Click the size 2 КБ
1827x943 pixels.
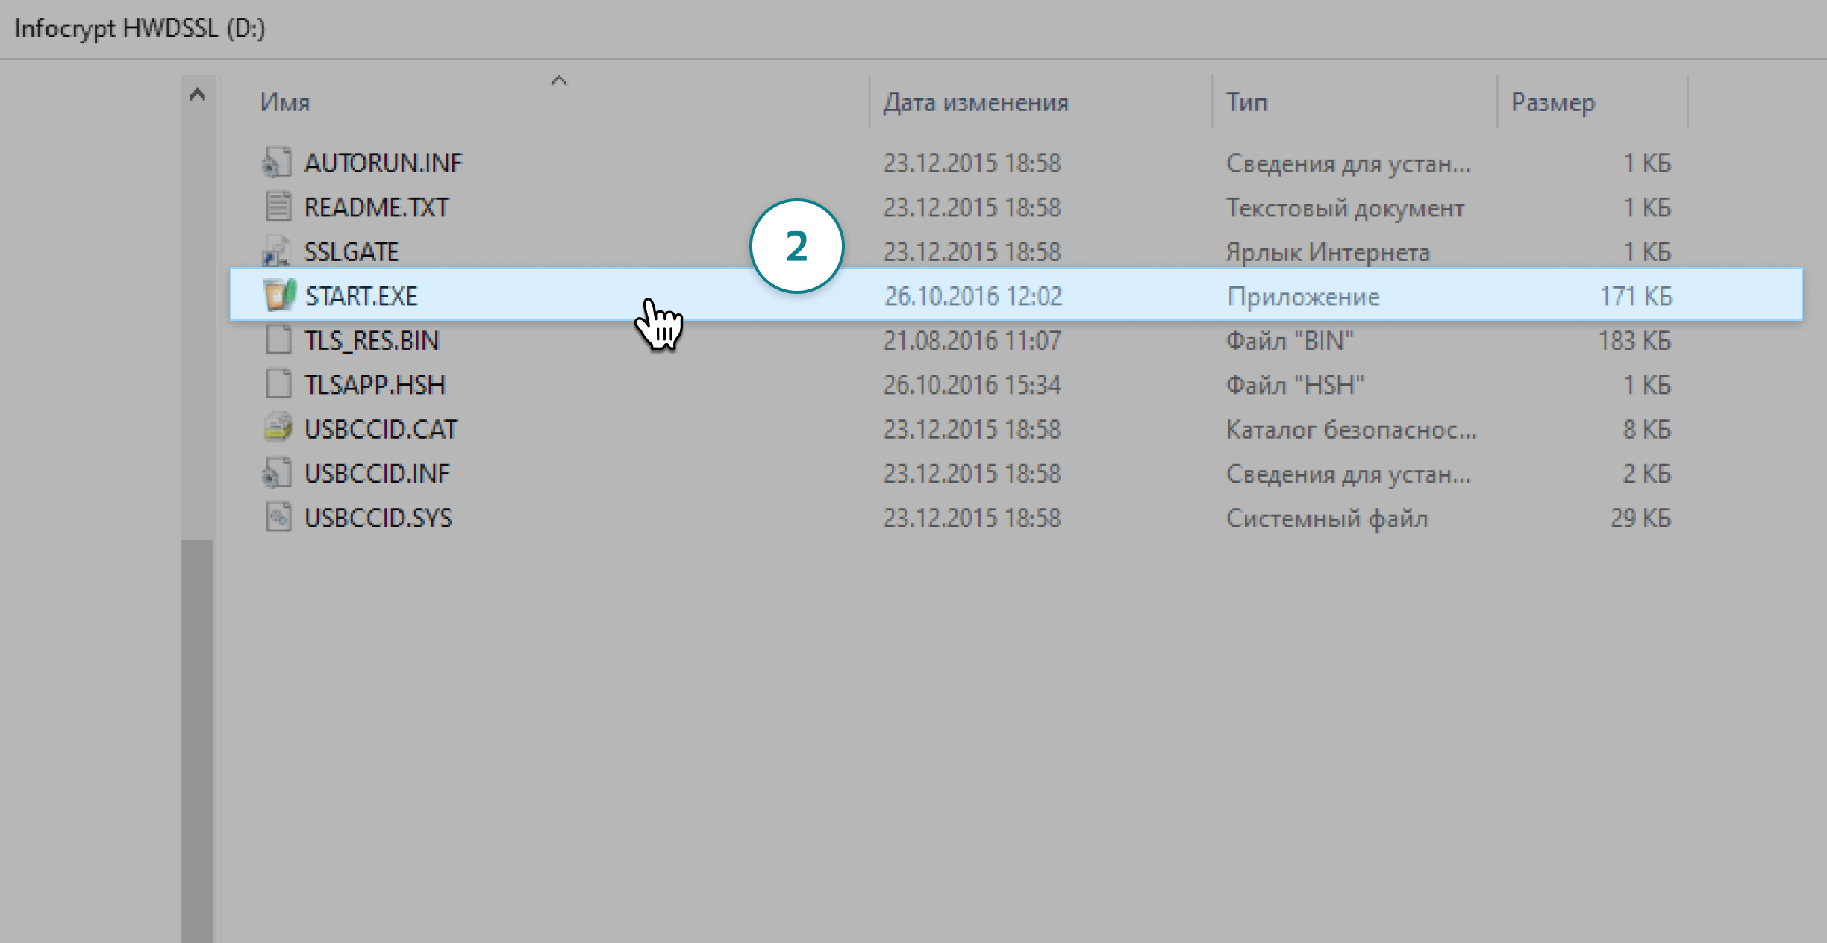tap(1646, 473)
